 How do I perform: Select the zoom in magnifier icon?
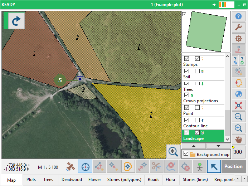pyautogui.click(x=238, y=128)
